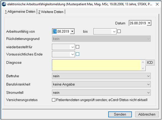Open the Voraussichtliches Ende date dropdown
Screen dimensions: 162x120
(72, 54)
